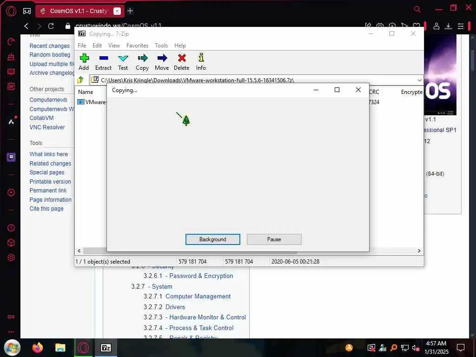Image resolution: width=476 pixels, height=357 pixels.
Task: Pause the copying operation
Action: pos(274,239)
